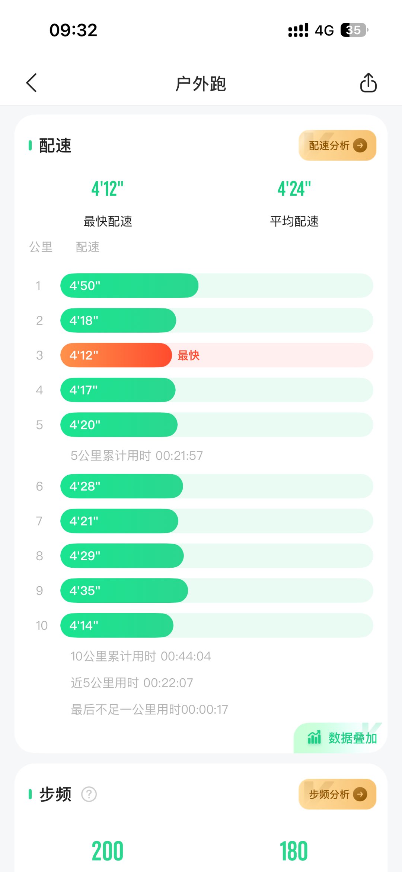Screen dimensions: 402x872
Task: Tap the 最快 label on kilometer 3
Action: coord(188,356)
